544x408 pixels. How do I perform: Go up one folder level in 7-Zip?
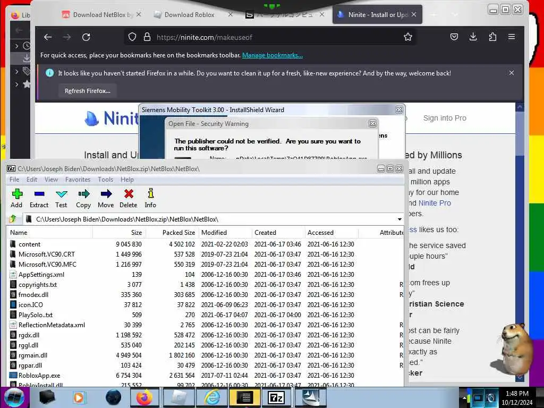(13, 219)
